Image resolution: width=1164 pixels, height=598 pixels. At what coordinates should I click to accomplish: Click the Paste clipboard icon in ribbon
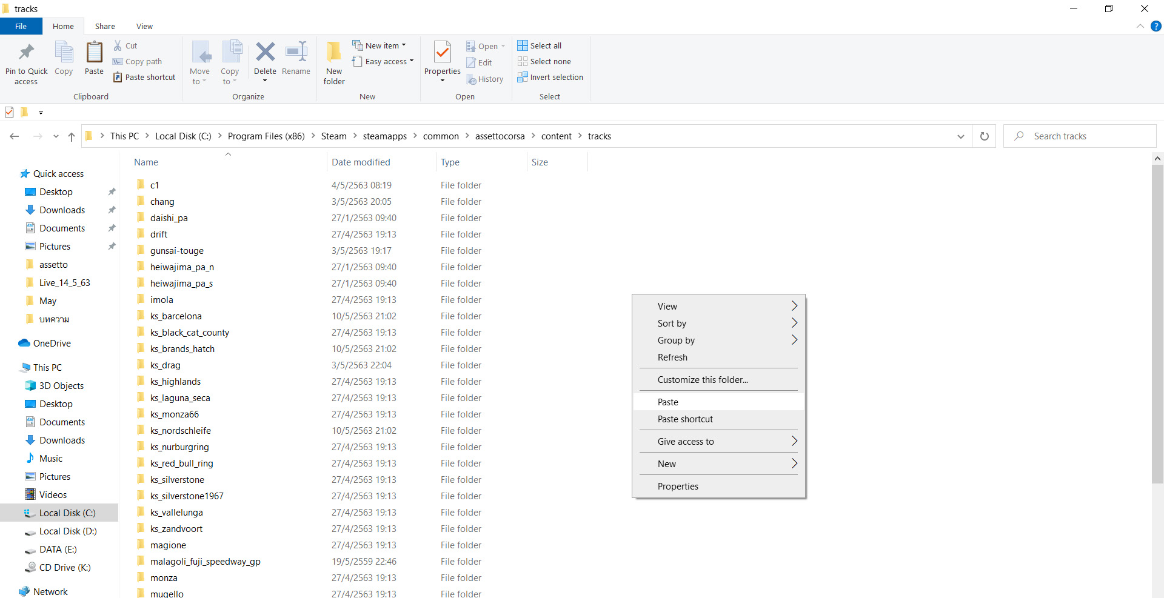tap(94, 53)
